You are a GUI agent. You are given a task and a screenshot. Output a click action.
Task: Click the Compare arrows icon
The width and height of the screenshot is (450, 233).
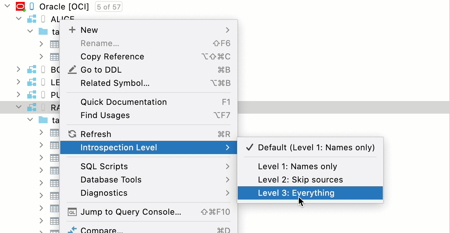coord(72,230)
